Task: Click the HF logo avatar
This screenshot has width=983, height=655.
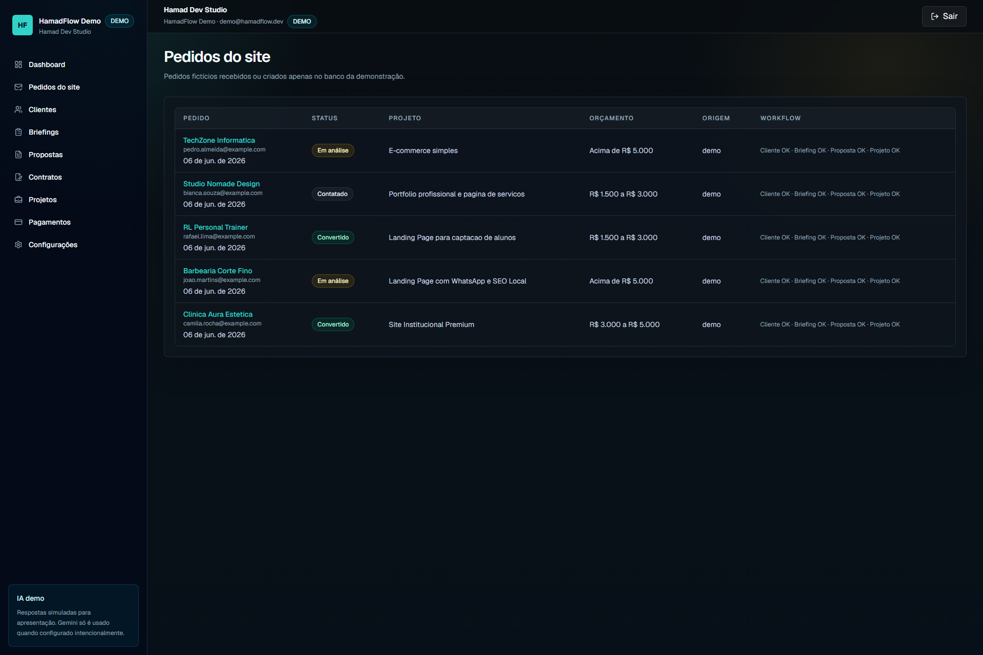Action: 23,25
